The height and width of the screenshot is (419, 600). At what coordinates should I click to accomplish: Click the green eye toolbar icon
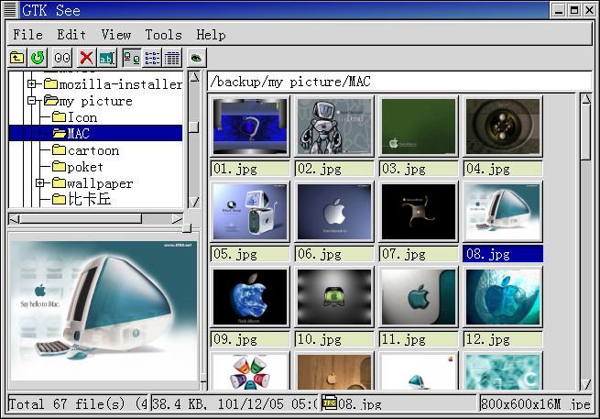(196, 58)
